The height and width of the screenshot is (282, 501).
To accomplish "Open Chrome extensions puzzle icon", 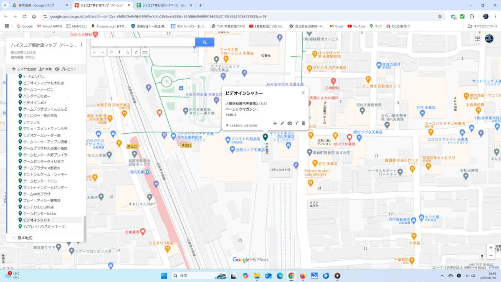I will point(472,16).
